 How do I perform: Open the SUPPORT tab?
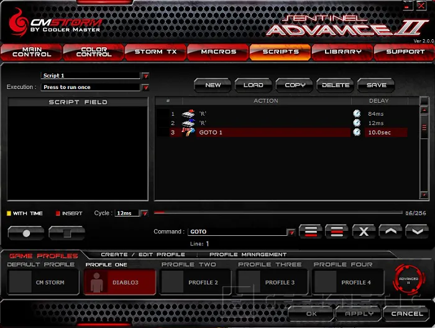405,52
